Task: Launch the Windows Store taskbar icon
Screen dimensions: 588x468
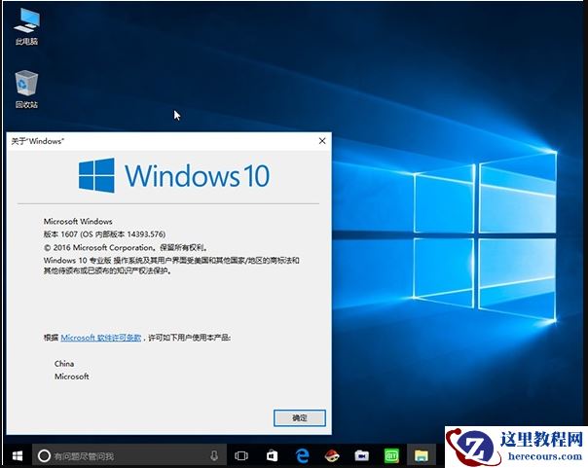Action: [x=272, y=455]
